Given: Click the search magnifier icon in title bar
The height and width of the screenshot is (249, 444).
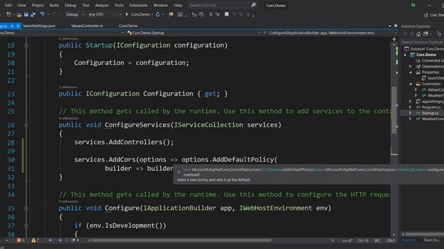Looking at the screenshot, I should click(254, 5).
